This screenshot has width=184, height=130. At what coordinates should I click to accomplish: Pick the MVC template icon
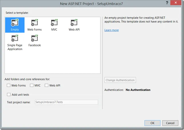(x=54, y=23)
